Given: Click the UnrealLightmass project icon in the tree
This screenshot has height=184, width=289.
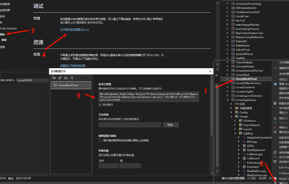Looking at the screenshot, I should (x=233, y=100).
